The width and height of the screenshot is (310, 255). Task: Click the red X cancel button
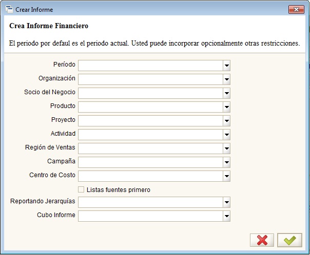pos(262,240)
